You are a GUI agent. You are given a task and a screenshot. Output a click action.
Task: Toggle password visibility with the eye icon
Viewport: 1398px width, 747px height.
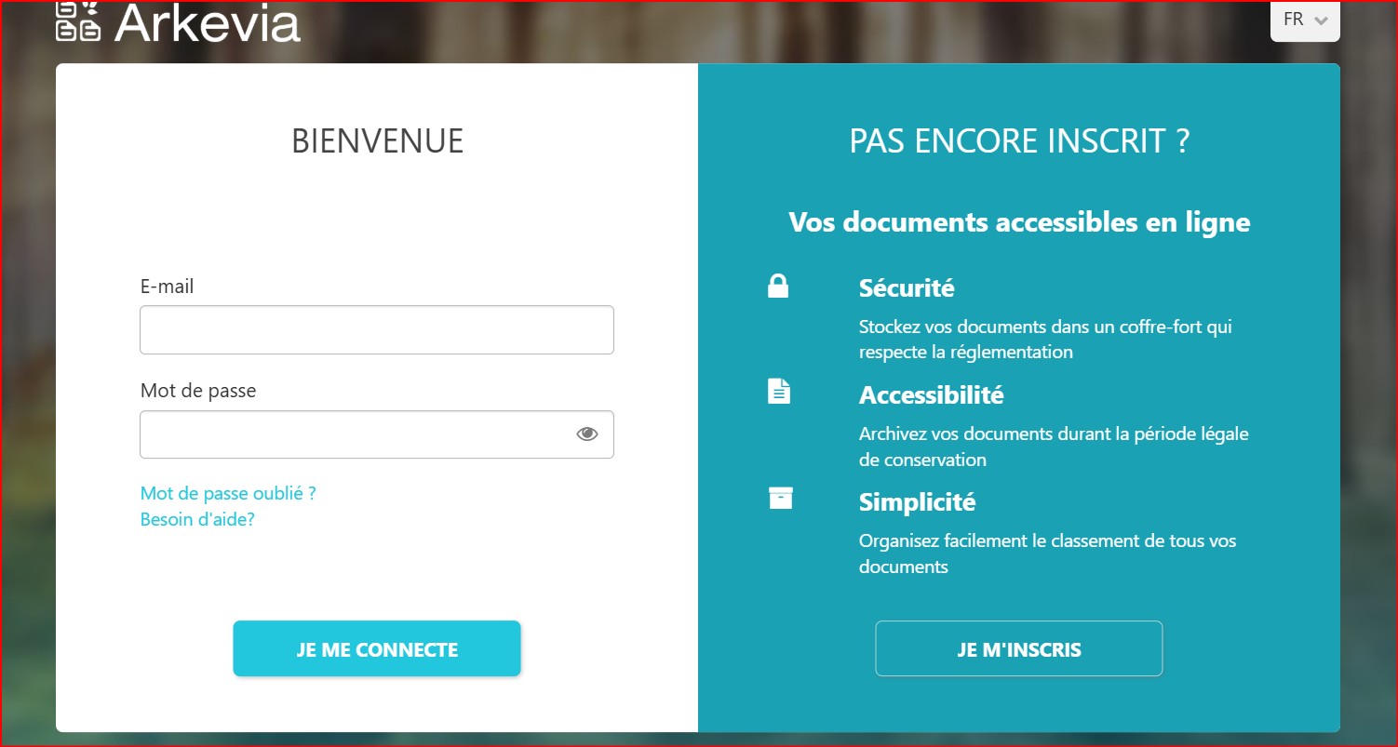click(587, 433)
